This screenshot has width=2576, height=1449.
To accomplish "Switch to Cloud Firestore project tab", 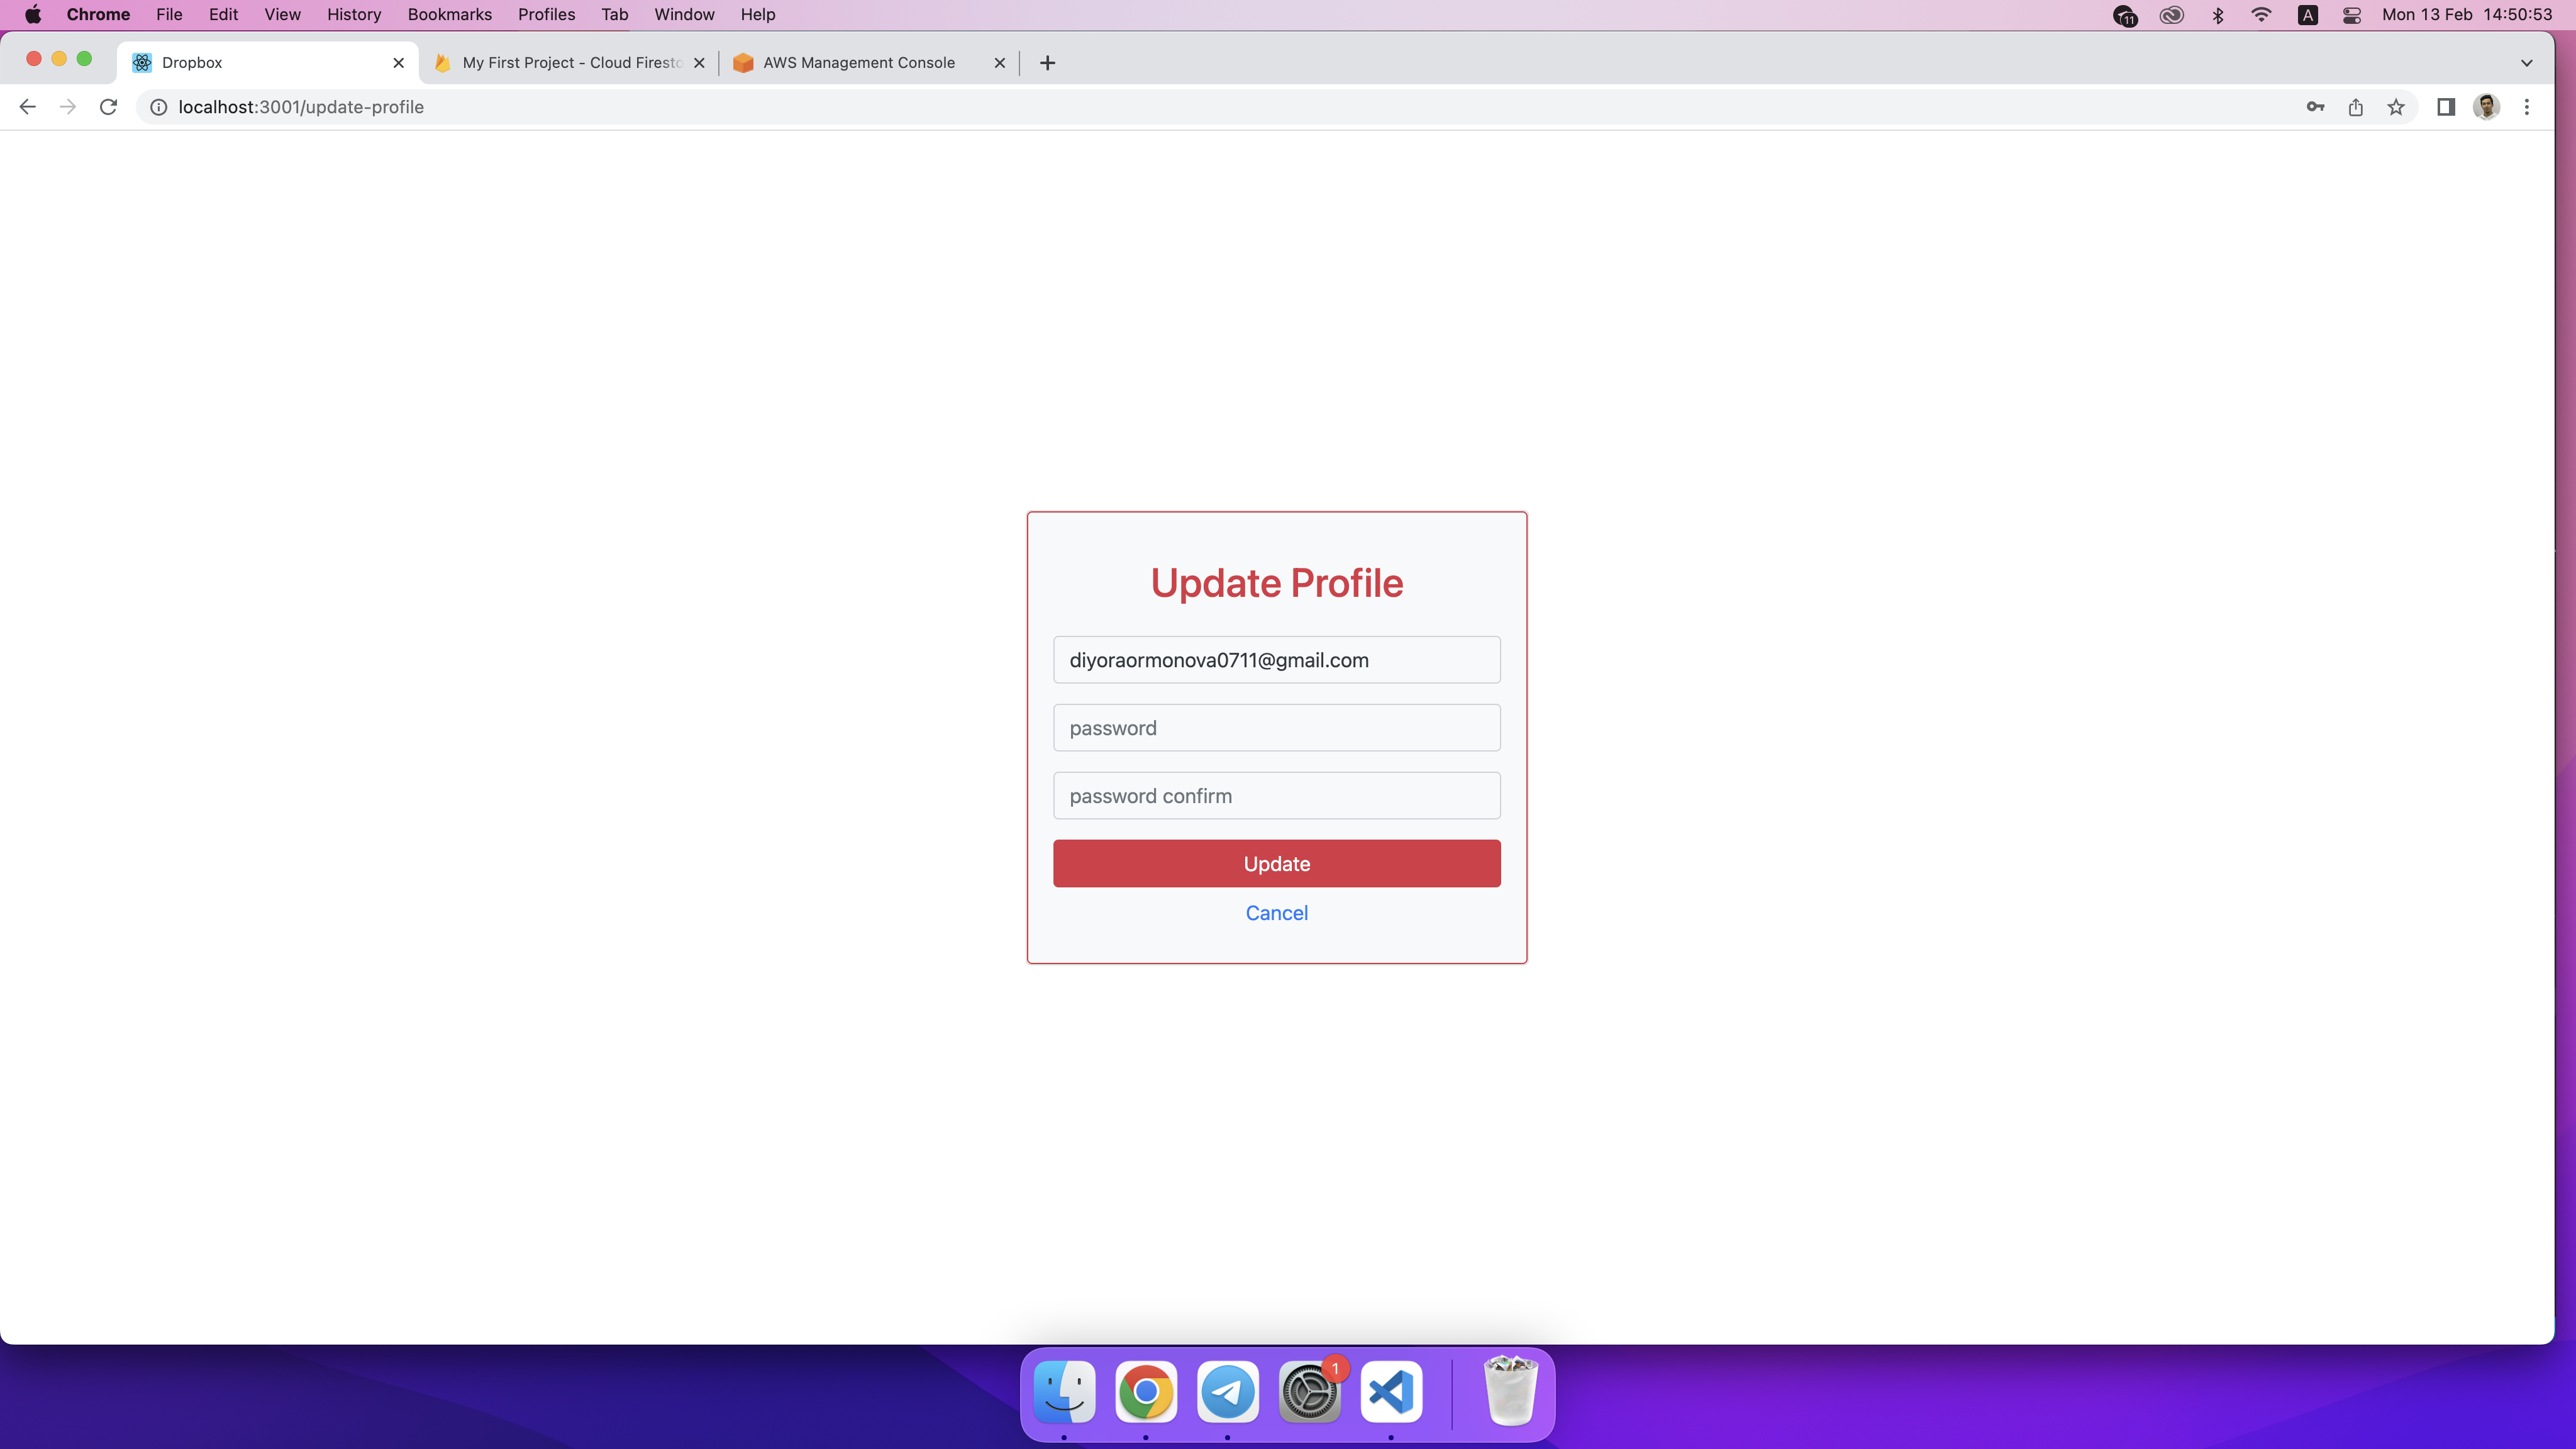I will point(570,63).
